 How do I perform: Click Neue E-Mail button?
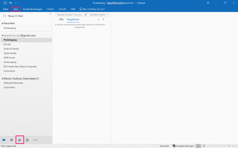(13, 16)
